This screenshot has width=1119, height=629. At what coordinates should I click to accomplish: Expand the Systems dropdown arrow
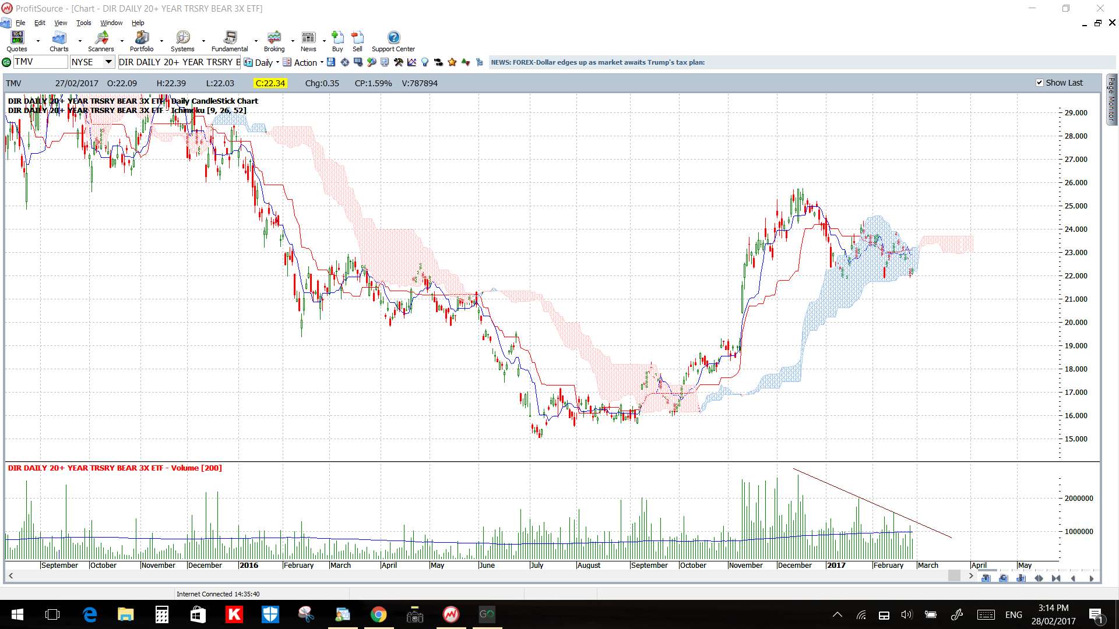203,41
